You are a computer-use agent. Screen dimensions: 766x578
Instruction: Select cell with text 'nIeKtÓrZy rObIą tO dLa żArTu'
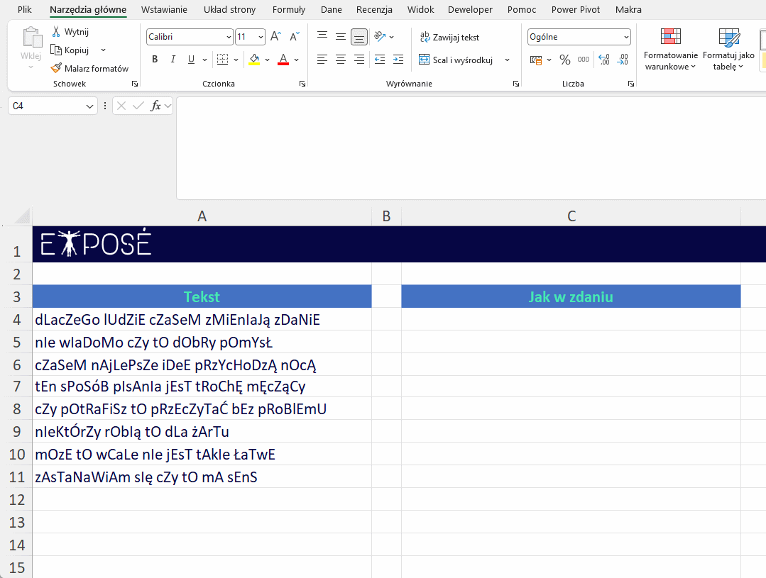[202, 432]
